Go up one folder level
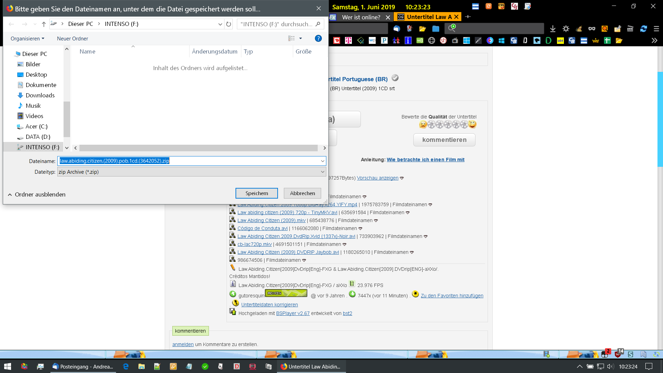Viewport: 663px width, 373px height. coord(44,24)
